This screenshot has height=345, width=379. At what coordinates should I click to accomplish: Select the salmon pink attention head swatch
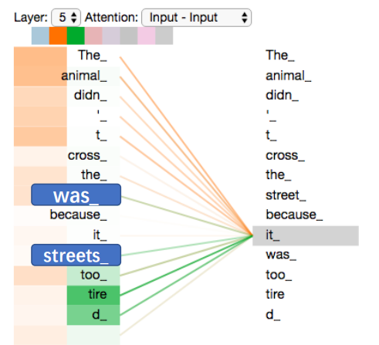coord(93,36)
